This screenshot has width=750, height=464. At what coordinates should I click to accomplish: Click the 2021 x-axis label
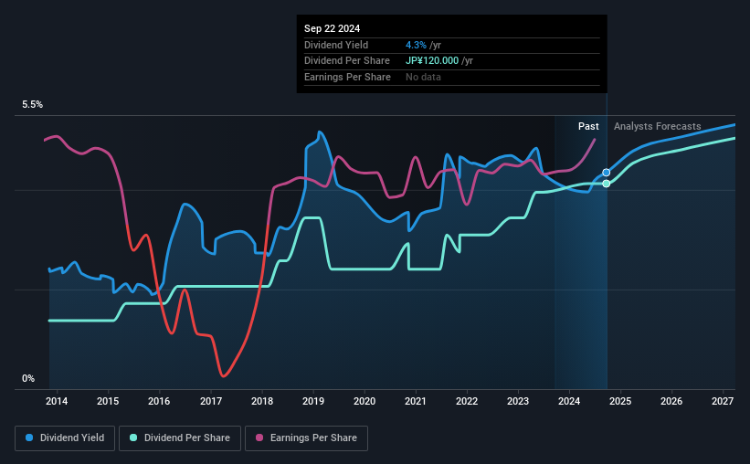tap(415, 401)
